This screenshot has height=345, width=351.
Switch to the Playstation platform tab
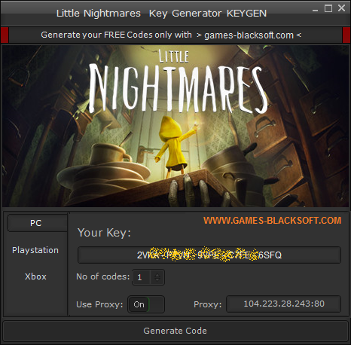pos(35,250)
